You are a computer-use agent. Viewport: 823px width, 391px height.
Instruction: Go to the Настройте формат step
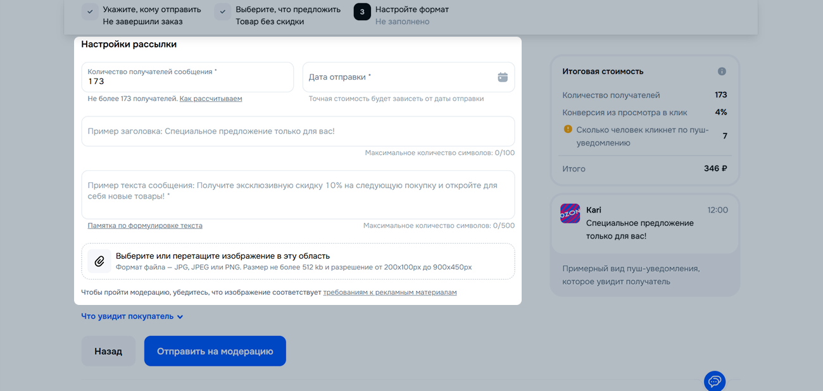[x=411, y=10]
